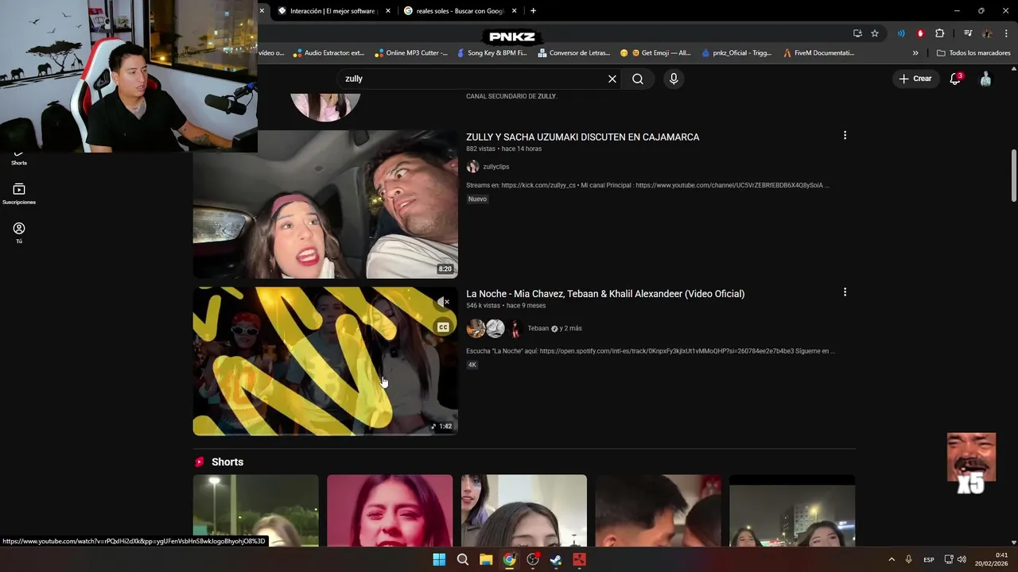The image size is (1018, 572).
Task: Click the blue sound extension icon
Action: point(901,33)
